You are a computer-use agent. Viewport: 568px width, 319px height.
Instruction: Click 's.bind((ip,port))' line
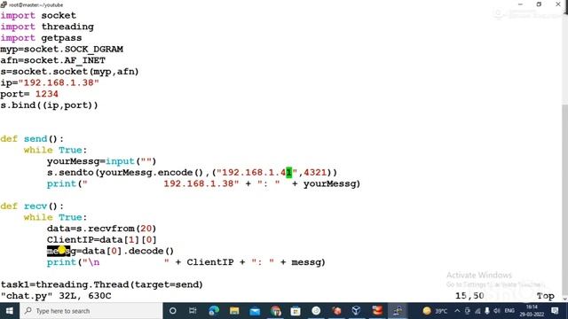[49, 105]
